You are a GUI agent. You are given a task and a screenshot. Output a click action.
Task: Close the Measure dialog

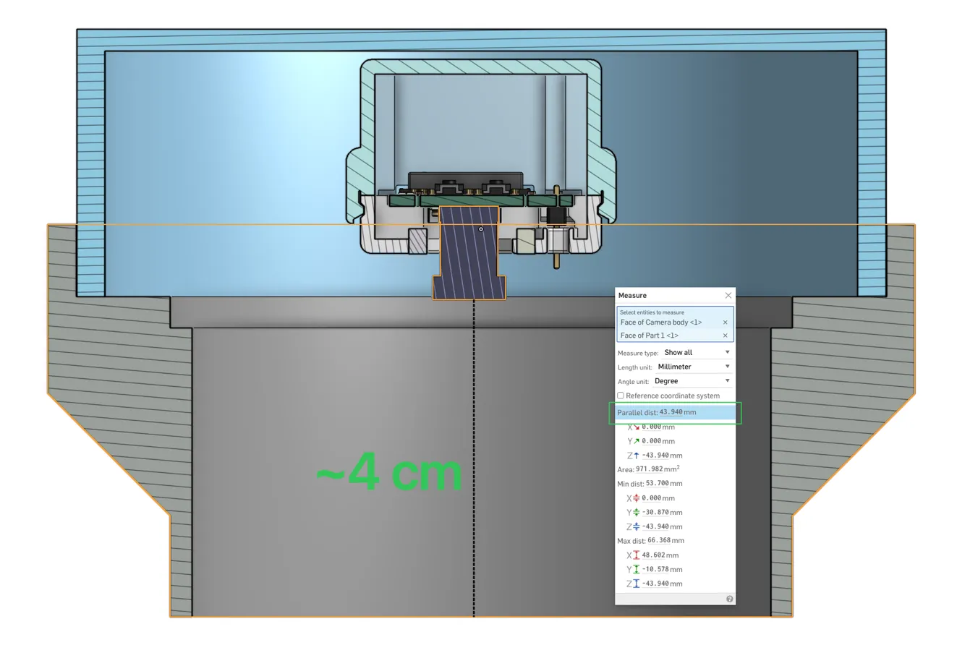coord(728,295)
